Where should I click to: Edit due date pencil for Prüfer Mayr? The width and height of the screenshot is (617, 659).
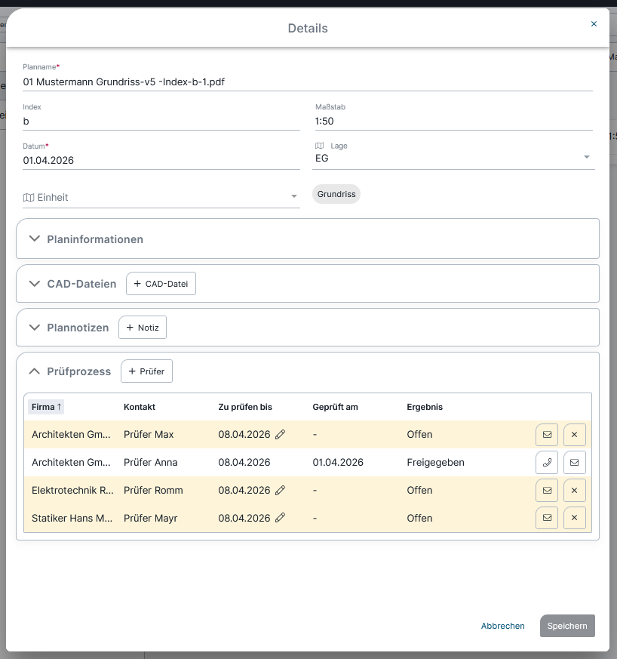281,519
